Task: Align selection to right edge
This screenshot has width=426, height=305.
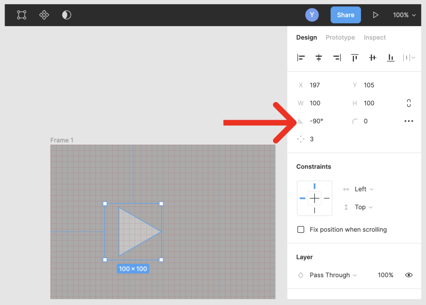Action: click(x=337, y=58)
